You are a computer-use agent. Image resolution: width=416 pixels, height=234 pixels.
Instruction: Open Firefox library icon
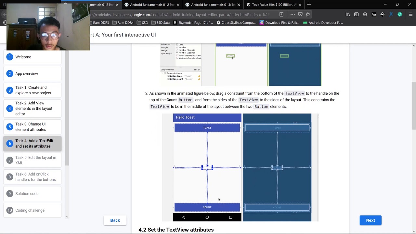click(x=348, y=14)
